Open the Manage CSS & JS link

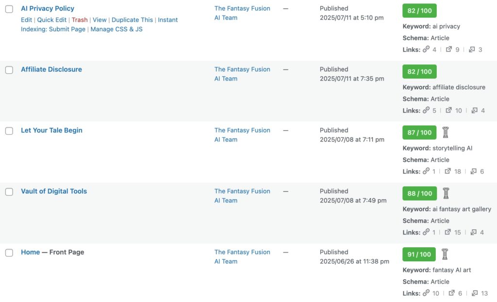click(x=116, y=29)
